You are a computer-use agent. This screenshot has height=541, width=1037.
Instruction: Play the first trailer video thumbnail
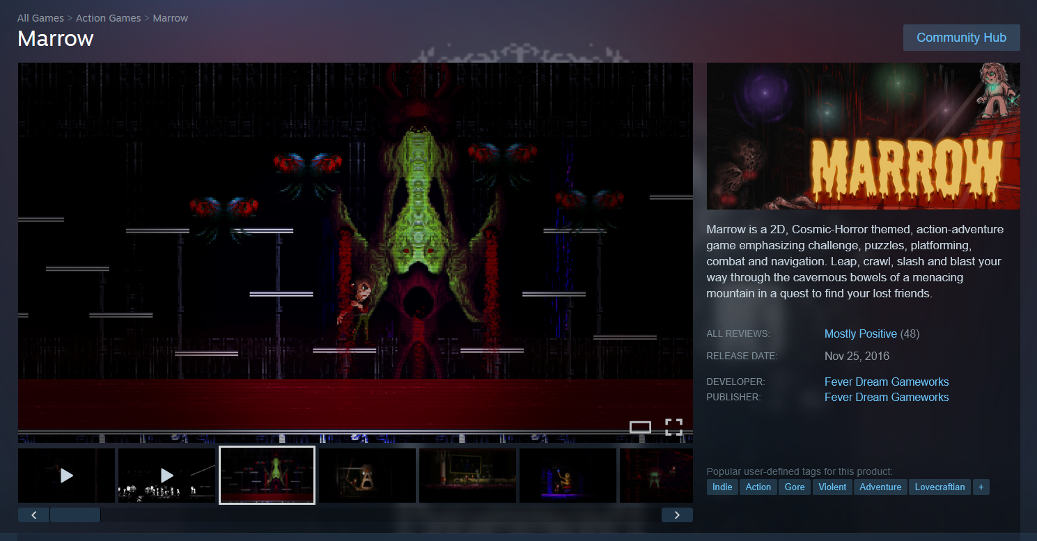point(67,475)
